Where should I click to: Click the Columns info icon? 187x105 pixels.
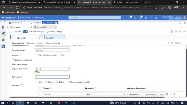click(x=22, y=85)
